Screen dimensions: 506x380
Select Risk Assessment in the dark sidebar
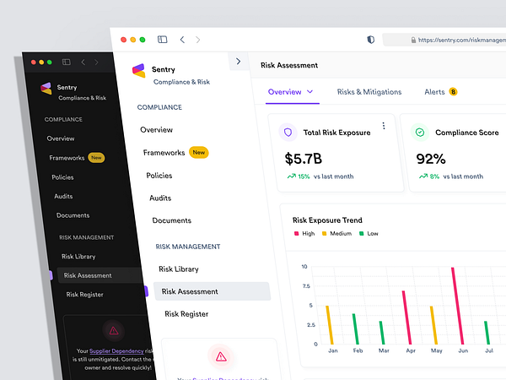tap(100, 275)
